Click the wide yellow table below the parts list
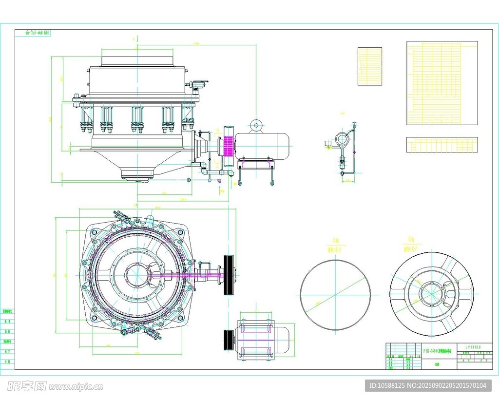Viewport: 499px width, 399px height. tap(442, 145)
